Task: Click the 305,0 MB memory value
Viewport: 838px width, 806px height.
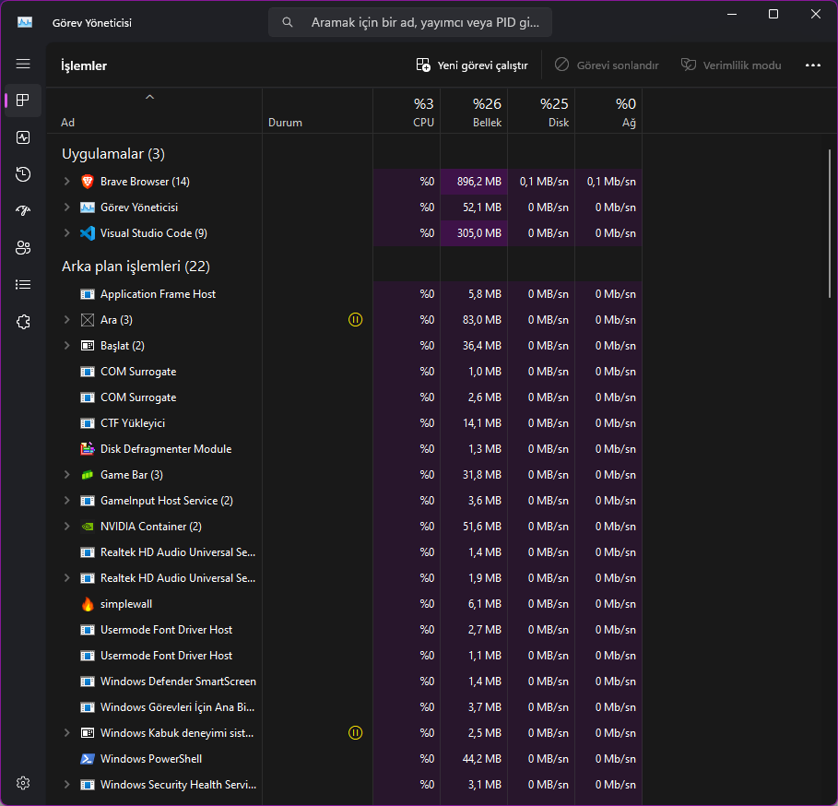Action: (478, 233)
